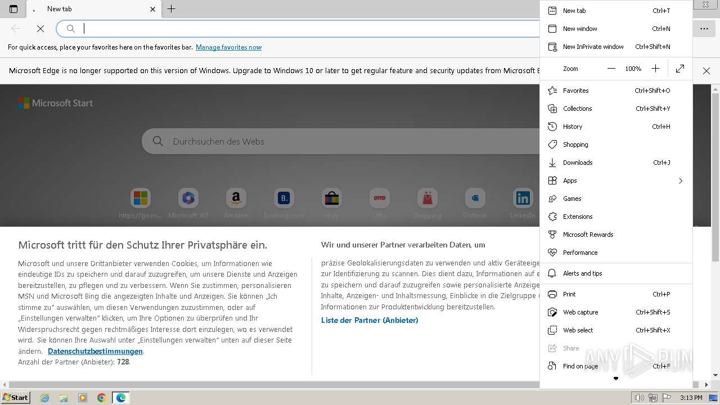Launch Internet Explorer from taskbar
Screen dimensions: 720x405
click(44, 398)
